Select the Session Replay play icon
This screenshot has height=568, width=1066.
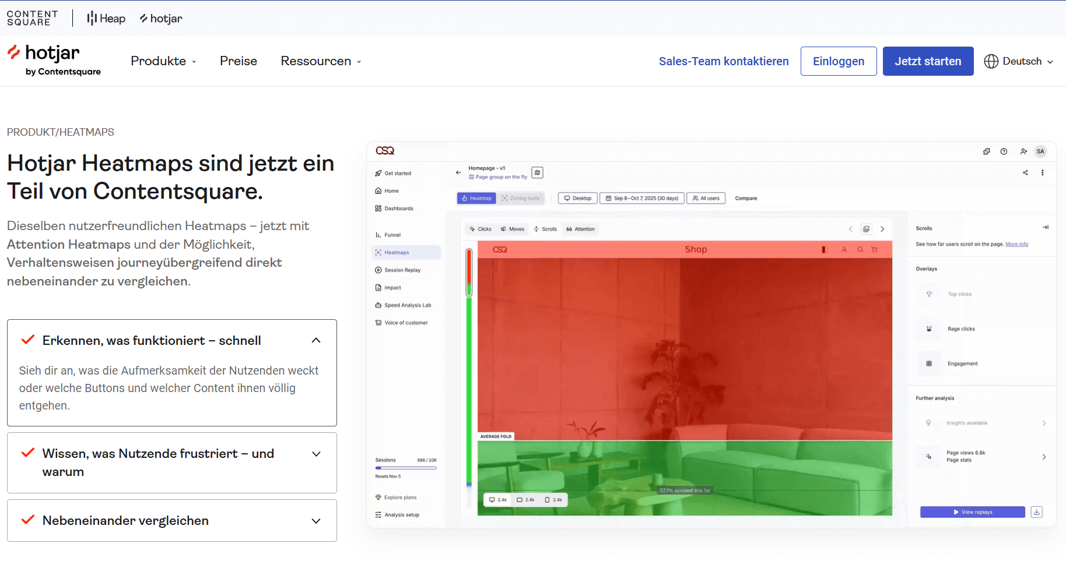click(378, 270)
